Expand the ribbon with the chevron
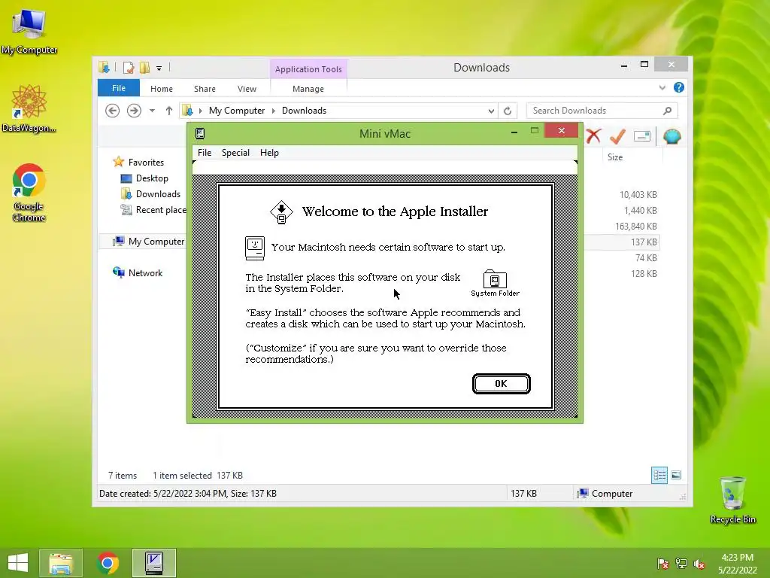Screen dimensions: 770x578 coord(662,87)
